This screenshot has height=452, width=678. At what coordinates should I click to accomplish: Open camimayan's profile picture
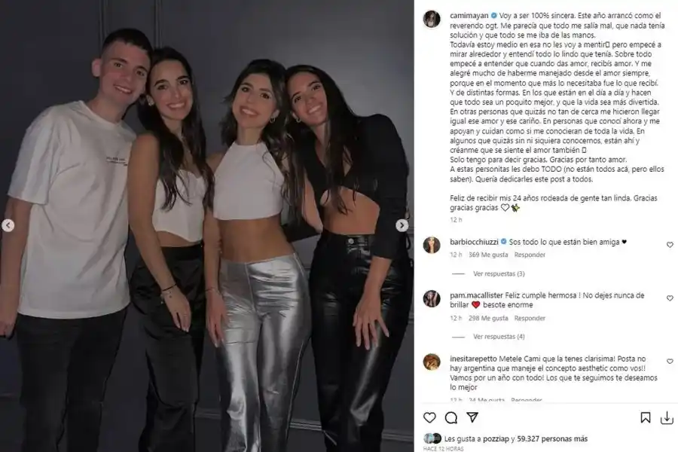click(x=432, y=19)
